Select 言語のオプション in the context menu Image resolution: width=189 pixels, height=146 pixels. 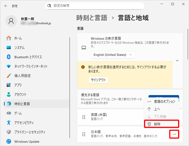161,101
